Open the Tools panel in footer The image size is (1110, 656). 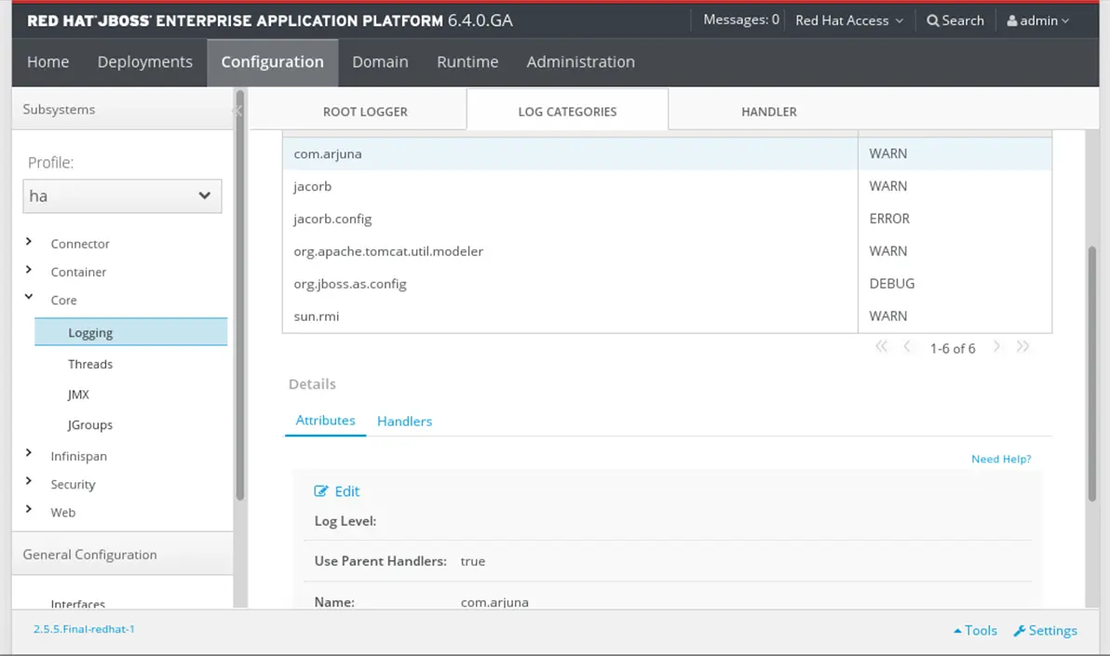pos(975,630)
